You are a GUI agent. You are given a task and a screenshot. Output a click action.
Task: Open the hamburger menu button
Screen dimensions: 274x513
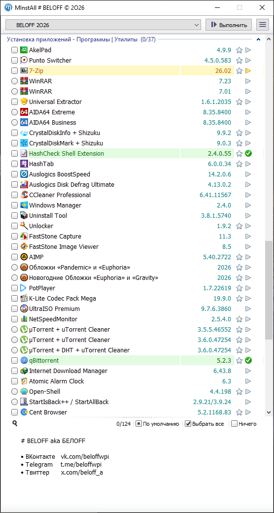click(262, 25)
